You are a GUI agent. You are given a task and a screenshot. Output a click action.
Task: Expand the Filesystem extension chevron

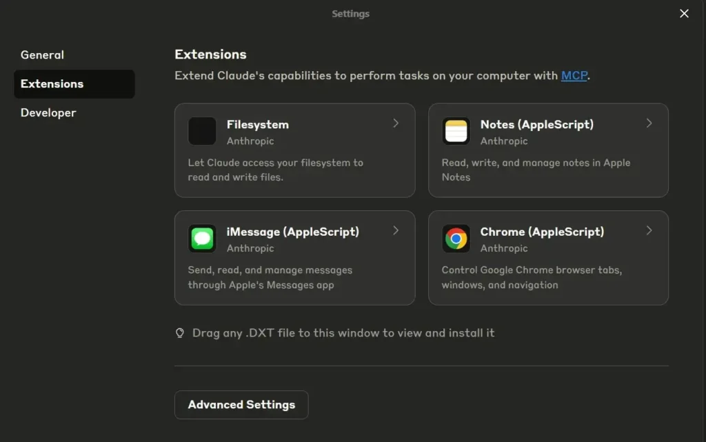click(x=395, y=123)
